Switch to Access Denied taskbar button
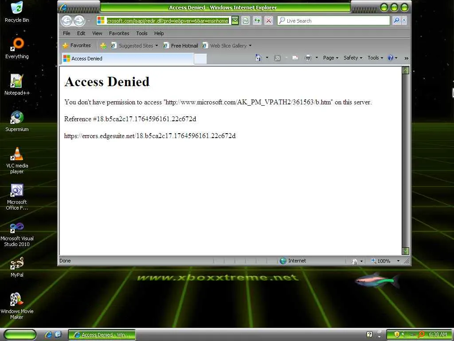454x341 pixels. (102, 335)
